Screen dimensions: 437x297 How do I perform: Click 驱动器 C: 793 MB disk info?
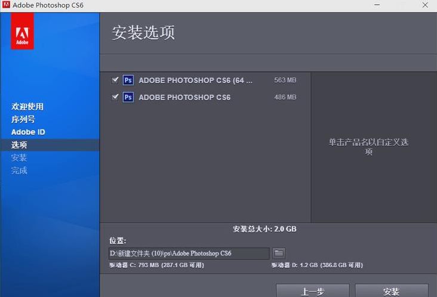click(156, 265)
